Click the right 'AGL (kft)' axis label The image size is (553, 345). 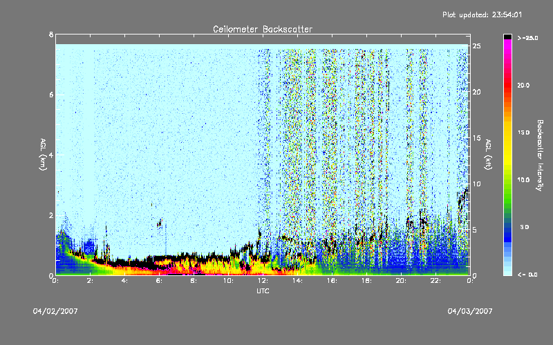tap(488, 155)
